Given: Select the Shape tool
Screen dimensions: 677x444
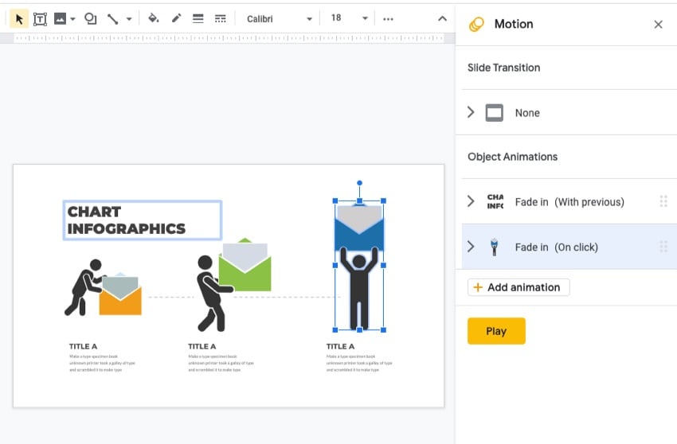Looking at the screenshot, I should click(91, 18).
